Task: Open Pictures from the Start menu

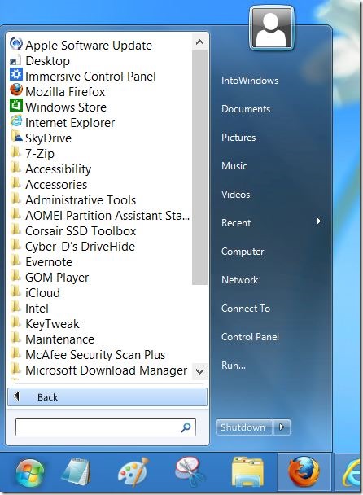Action: (238, 138)
